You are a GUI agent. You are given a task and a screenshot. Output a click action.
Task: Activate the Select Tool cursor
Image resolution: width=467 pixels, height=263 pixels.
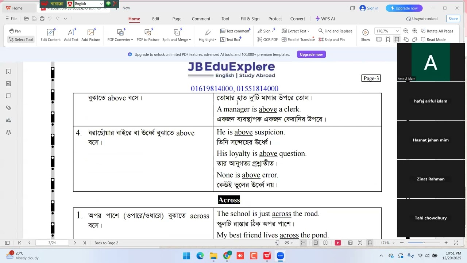click(x=21, y=39)
